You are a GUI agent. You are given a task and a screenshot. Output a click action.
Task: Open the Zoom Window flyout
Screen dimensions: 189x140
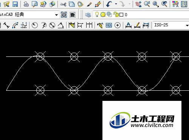(x=156, y=4)
